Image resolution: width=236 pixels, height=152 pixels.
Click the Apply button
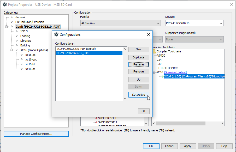pos(188,146)
